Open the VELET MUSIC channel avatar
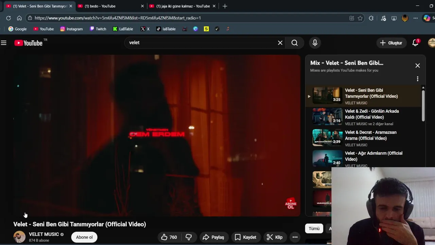435x245 pixels. (x=19, y=237)
